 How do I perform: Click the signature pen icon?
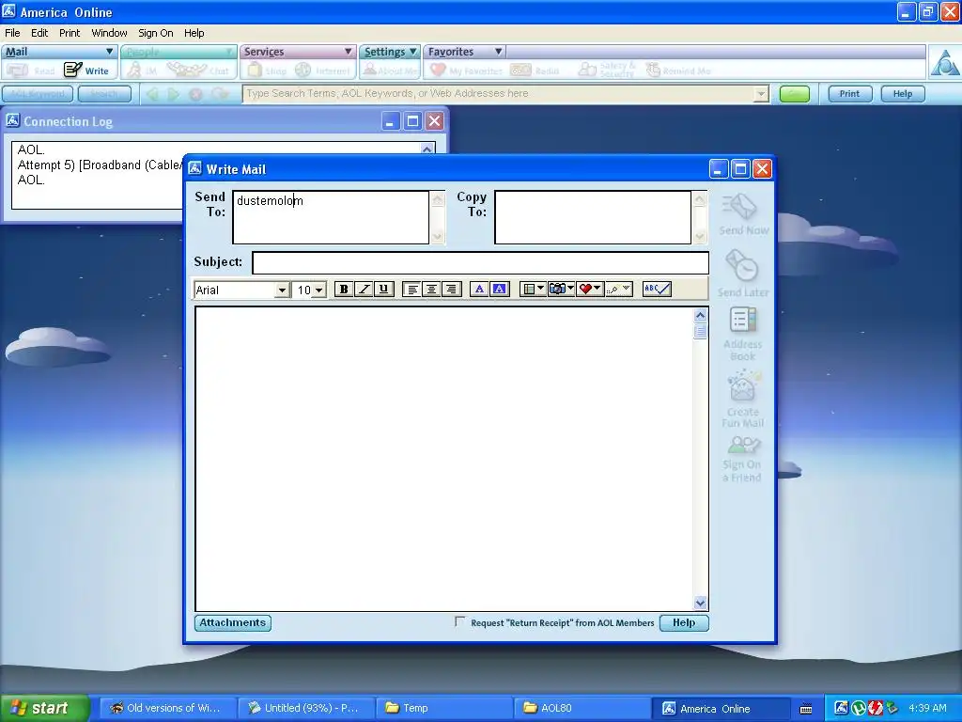[613, 290]
